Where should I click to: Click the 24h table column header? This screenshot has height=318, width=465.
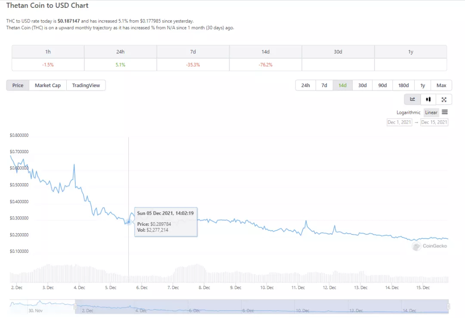121,52
